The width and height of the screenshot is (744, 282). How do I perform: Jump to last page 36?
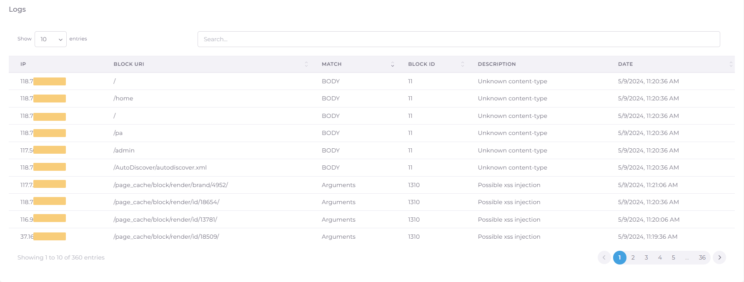click(702, 257)
